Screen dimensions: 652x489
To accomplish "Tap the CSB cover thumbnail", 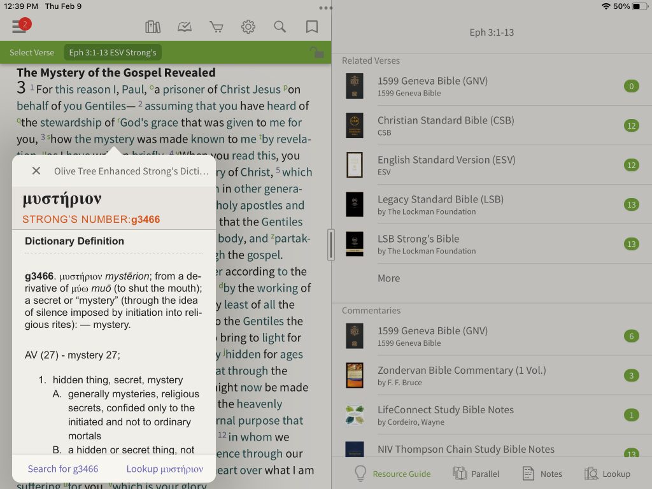I will (355, 125).
